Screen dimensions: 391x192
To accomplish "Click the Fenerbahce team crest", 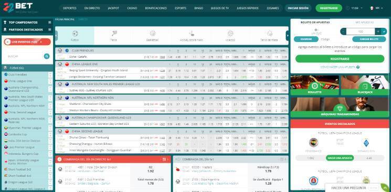I will 313,142.
